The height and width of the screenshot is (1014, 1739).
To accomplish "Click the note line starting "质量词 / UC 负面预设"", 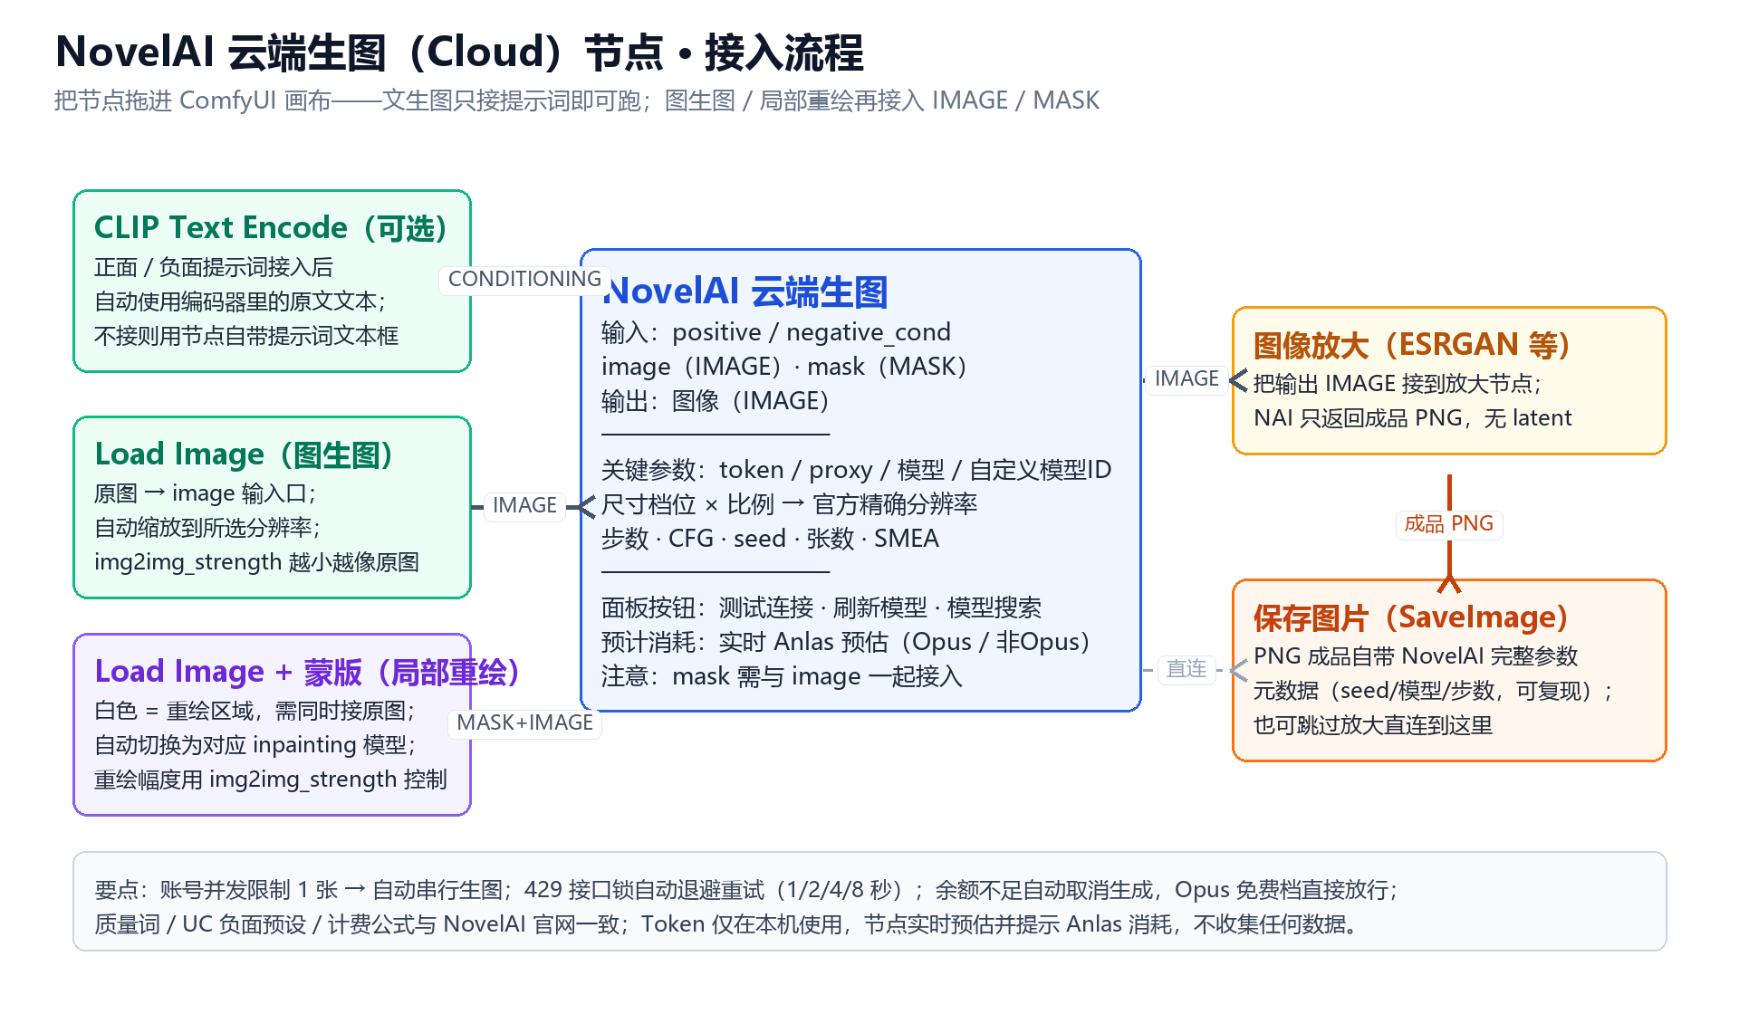I will 726,924.
